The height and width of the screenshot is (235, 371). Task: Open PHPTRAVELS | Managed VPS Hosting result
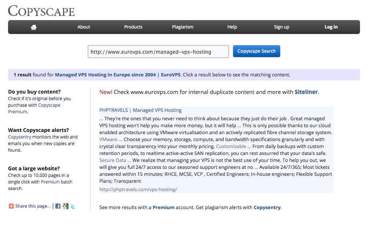pos(140,110)
